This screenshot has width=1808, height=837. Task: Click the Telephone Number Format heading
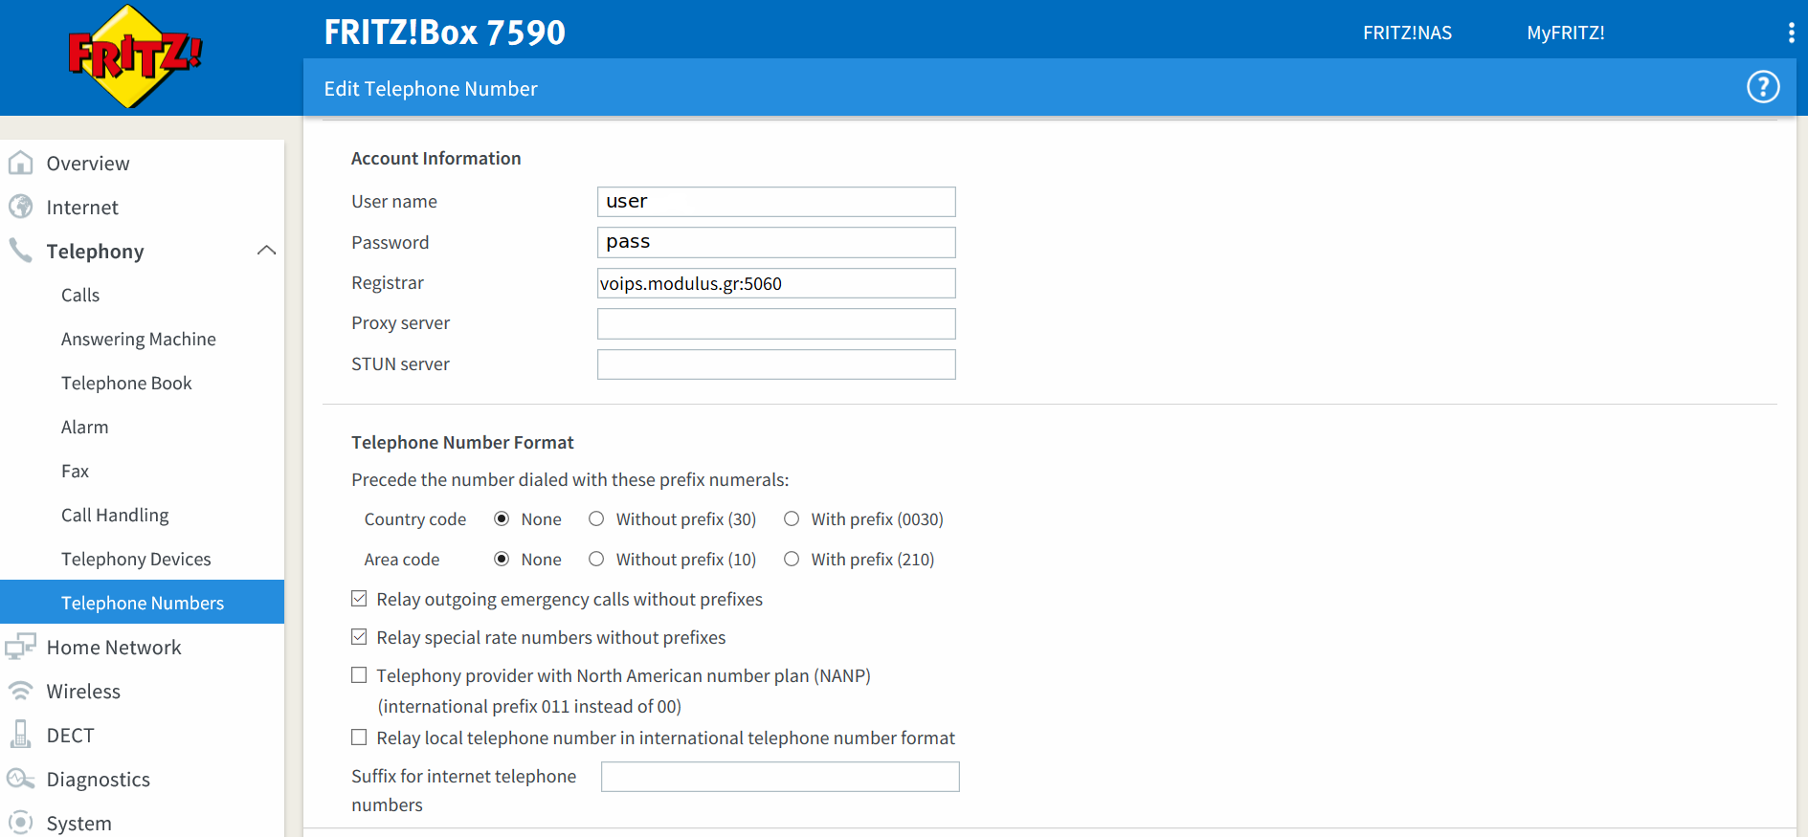tap(462, 442)
